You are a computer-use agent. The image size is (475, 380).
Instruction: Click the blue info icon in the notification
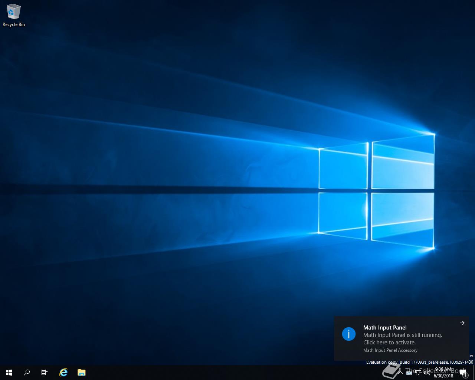point(349,334)
